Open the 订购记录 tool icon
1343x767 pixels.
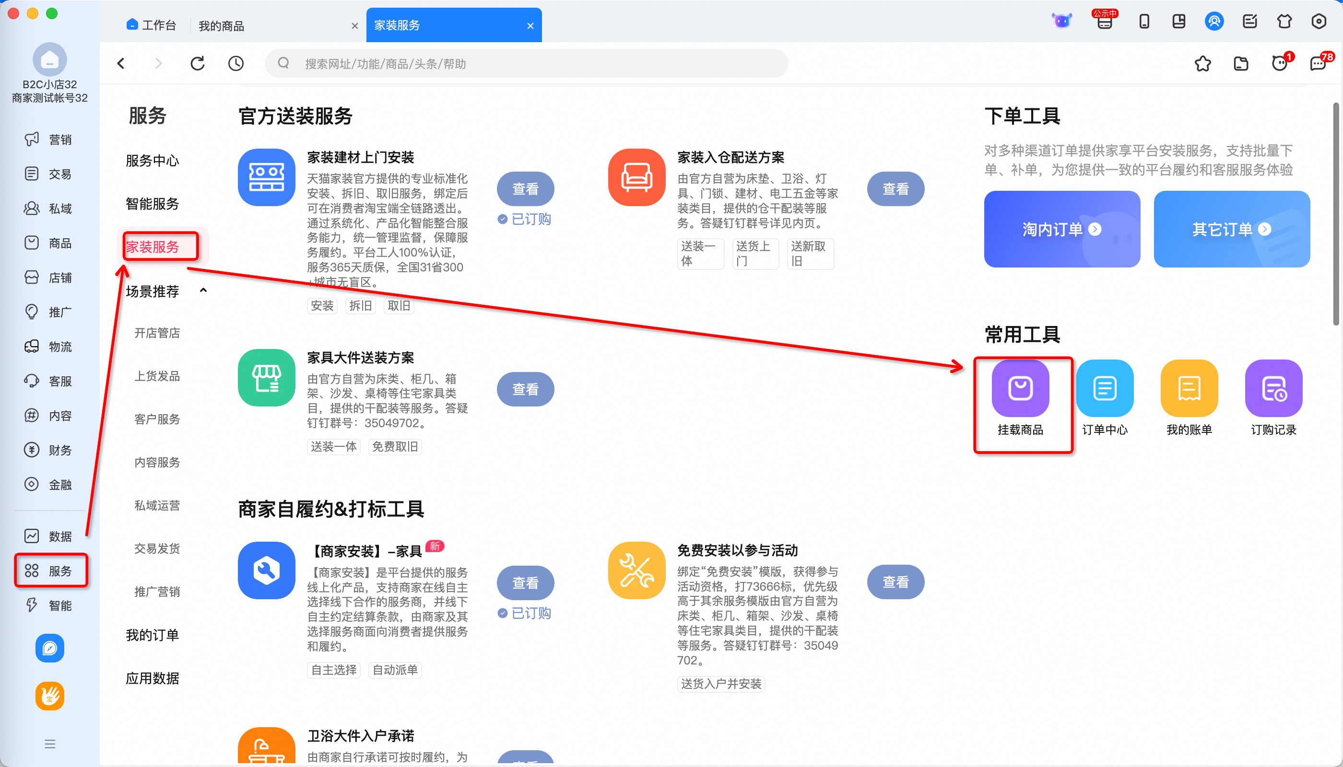pos(1273,388)
